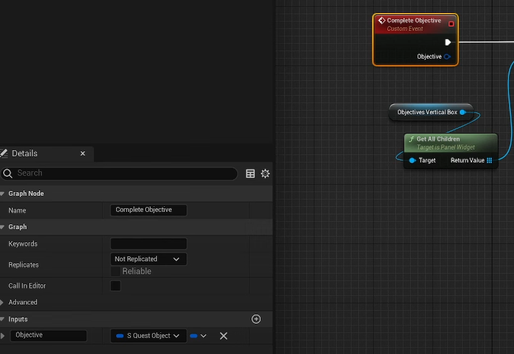Open the Details panel settings gear
The image size is (514, 354).
265,174
